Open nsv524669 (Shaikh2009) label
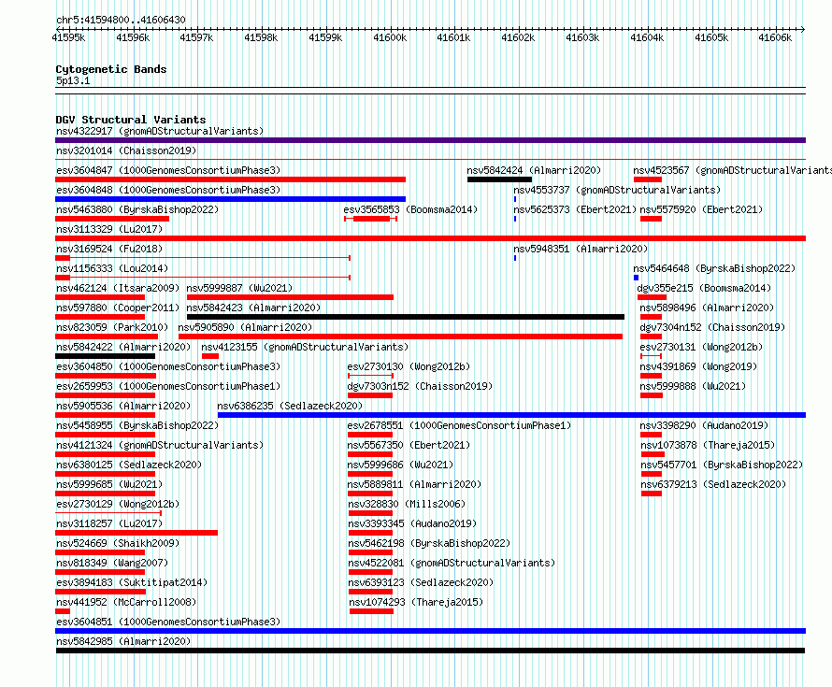The width and height of the screenshot is (832, 687). pyautogui.click(x=118, y=543)
